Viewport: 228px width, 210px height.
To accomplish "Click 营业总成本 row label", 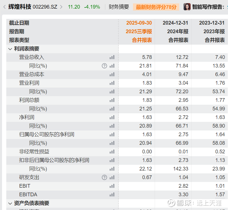I will [x=32, y=74].
